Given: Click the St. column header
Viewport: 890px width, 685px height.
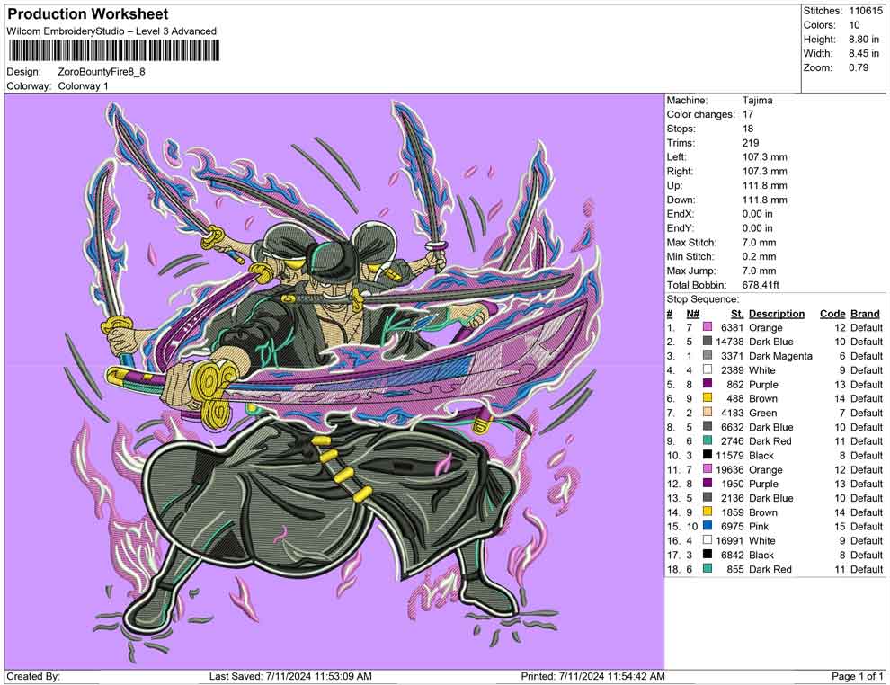Looking at the screenshot, I should (x=736, y=314).
